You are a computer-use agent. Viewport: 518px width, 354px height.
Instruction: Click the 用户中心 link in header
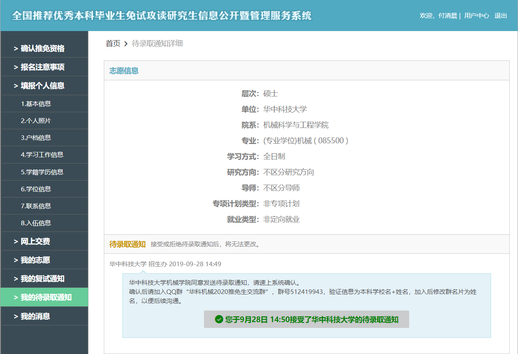(476, 16)
